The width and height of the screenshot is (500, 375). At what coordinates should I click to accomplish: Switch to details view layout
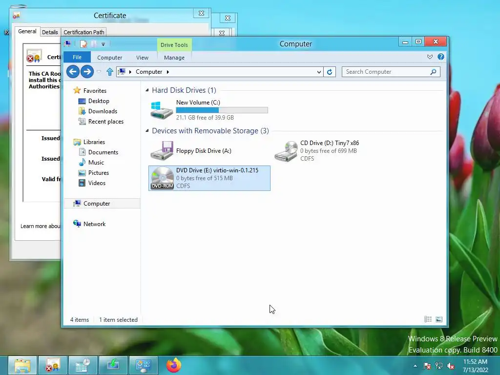[x=428, y=319]
